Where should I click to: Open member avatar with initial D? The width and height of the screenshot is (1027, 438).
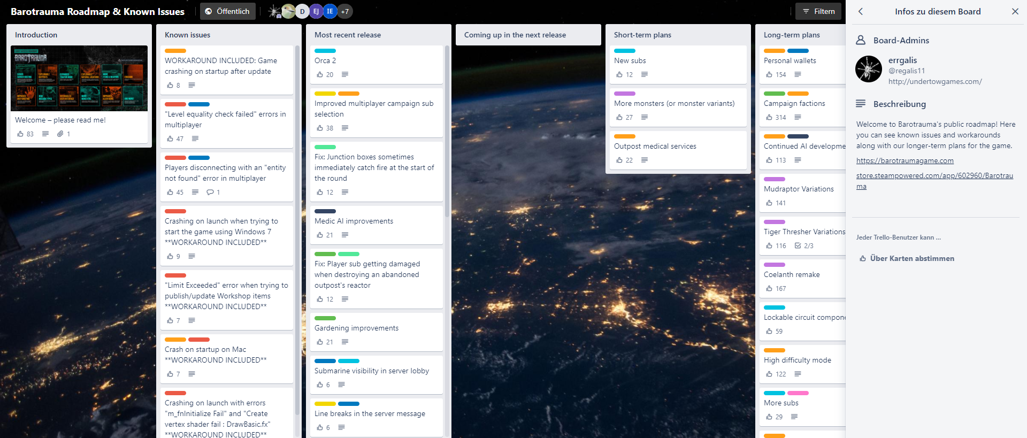click(x=302, y=11)
